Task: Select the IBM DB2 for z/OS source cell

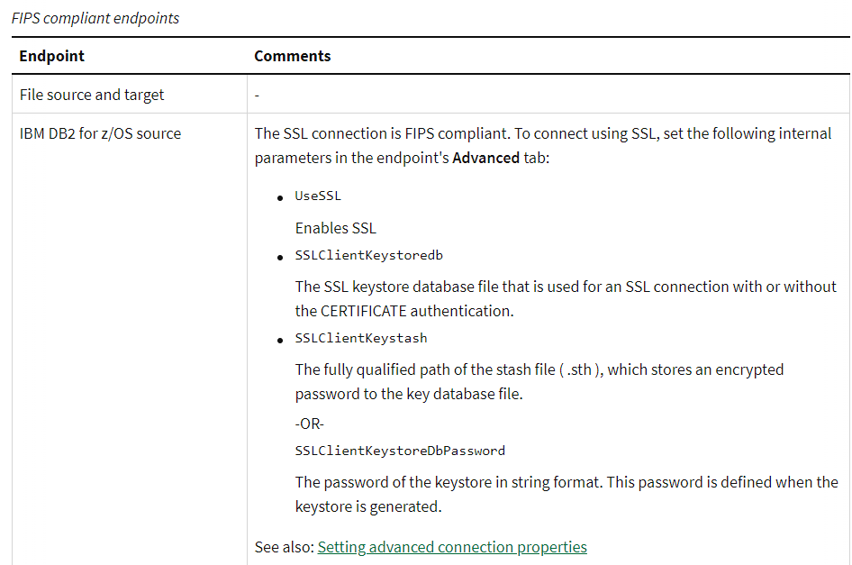Action: [100, 133]
